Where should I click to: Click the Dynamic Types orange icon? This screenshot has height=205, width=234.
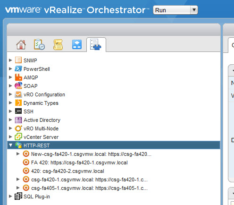point(18,102)
